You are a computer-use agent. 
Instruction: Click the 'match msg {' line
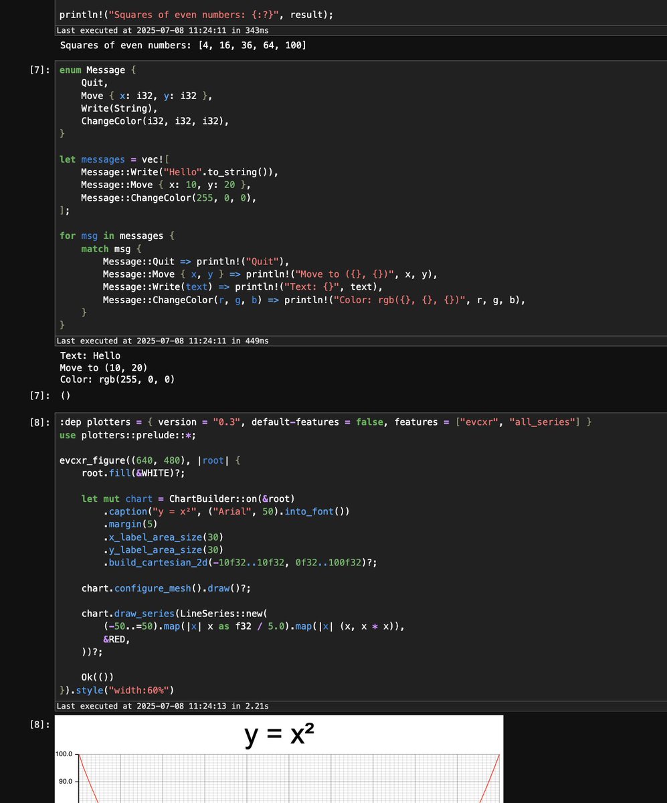tap(111, 249)
